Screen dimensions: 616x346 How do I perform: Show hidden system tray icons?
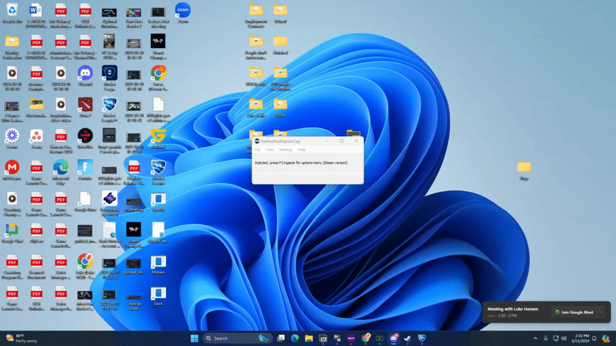tap(535, 338)
